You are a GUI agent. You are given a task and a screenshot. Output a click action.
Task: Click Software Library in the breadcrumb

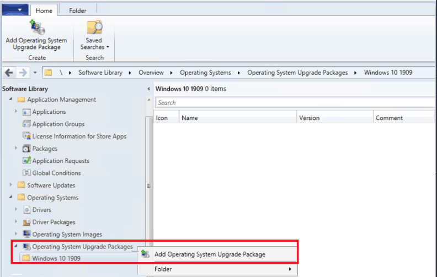tap(100, 73)
